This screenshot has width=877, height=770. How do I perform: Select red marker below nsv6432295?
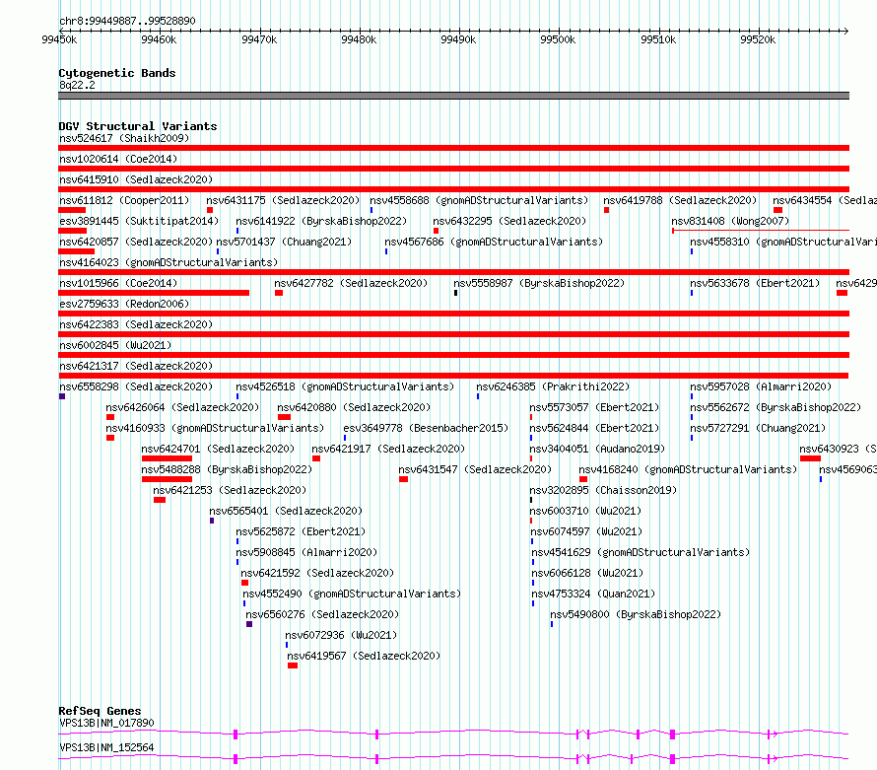point(436,231)
